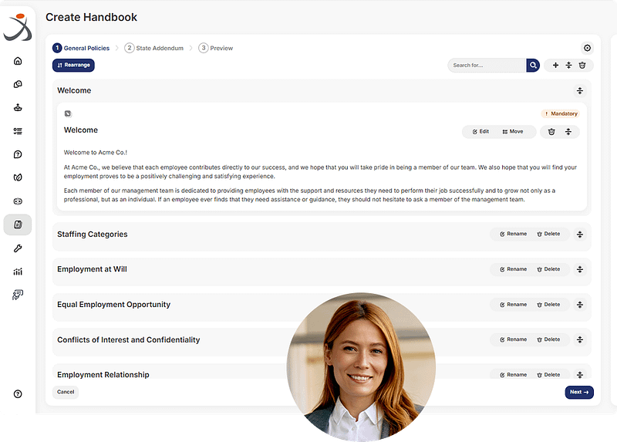This screenshot has width=617, height=442.
Task: Rename the Employment at Will section
Action: click(513, 270)
